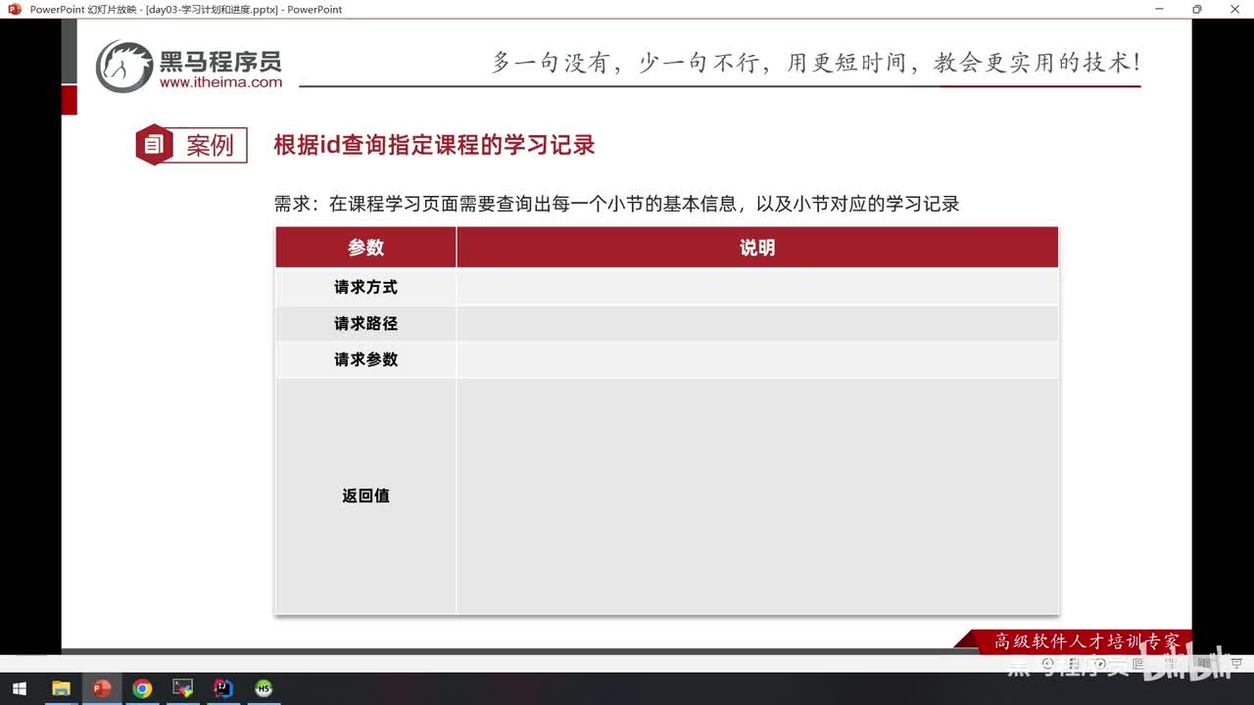
Task: Open the screenshot tool taskbar icon
Action: pos(182,688)
